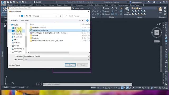Screen dimensions: 169x95
Task: Toggle layer lock icon in layer dropdown
Action: tap(137, 8)
